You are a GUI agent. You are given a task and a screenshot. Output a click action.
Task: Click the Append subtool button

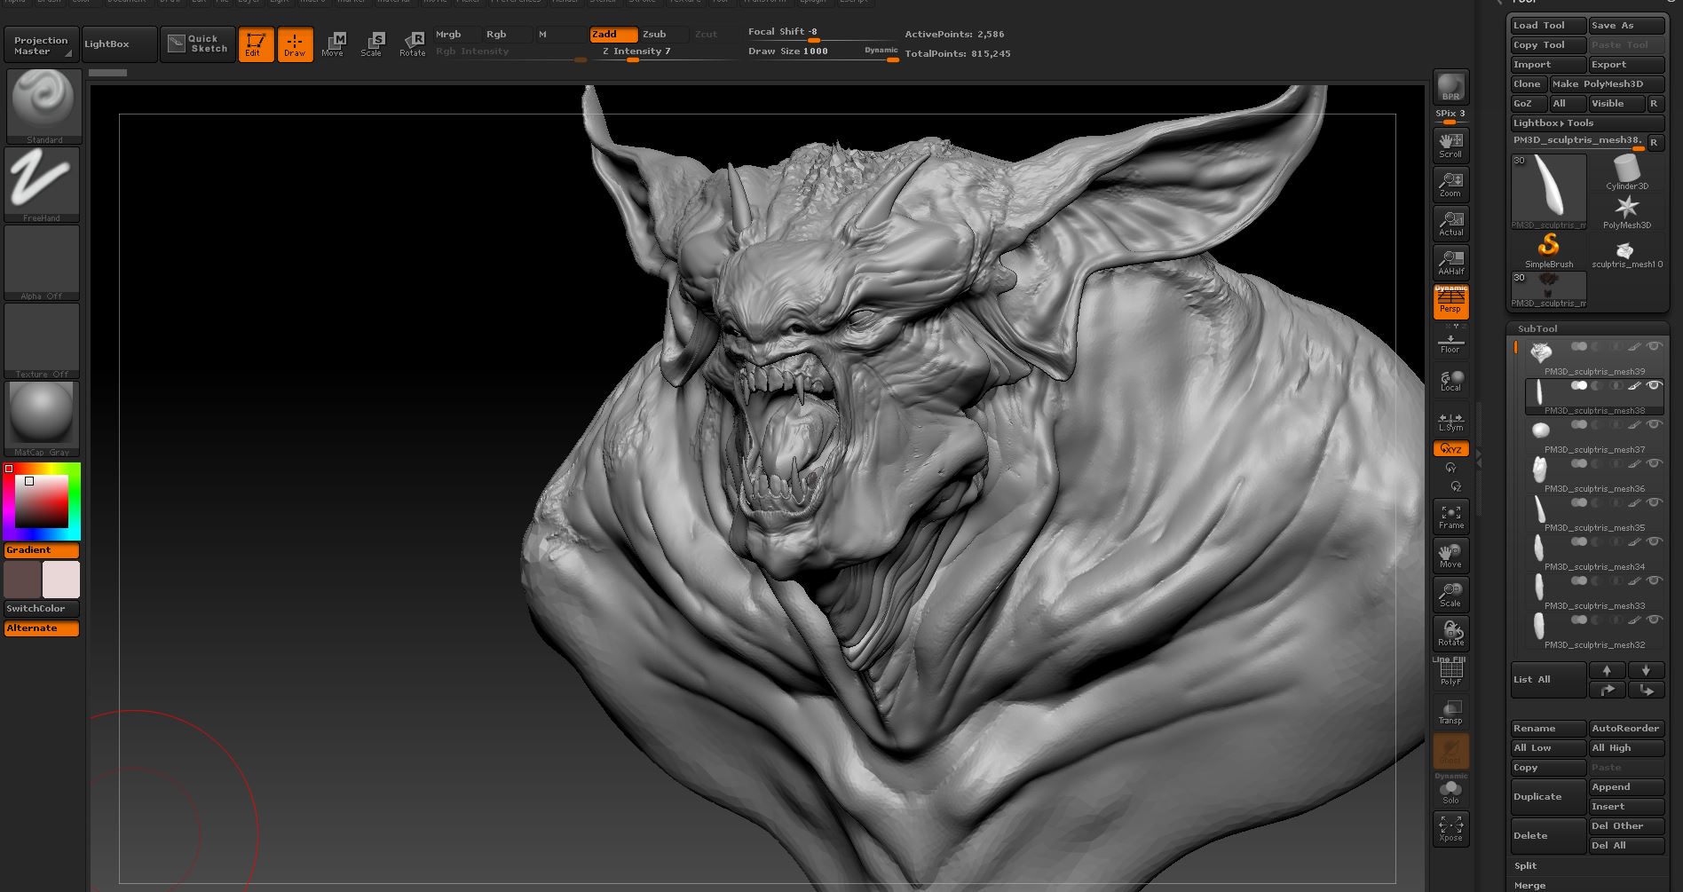[1626, 787]
